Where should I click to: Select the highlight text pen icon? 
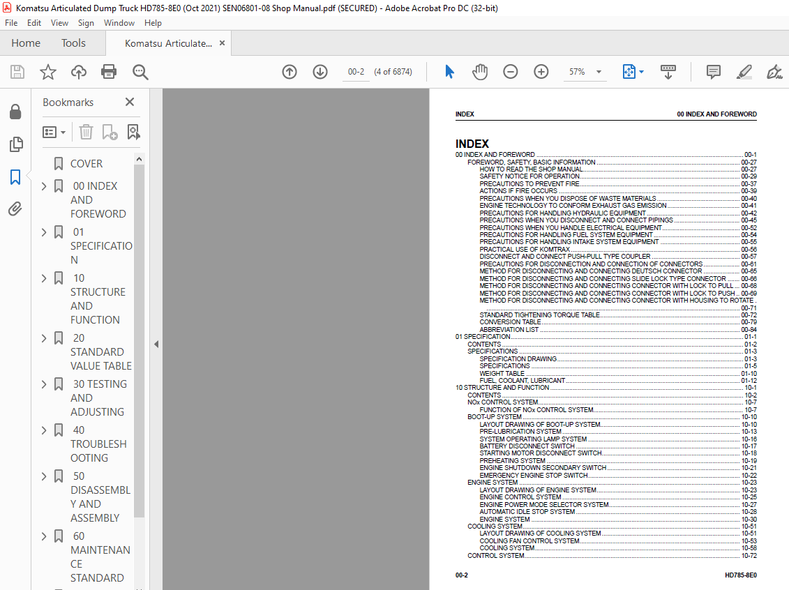[x=744, y=72]
